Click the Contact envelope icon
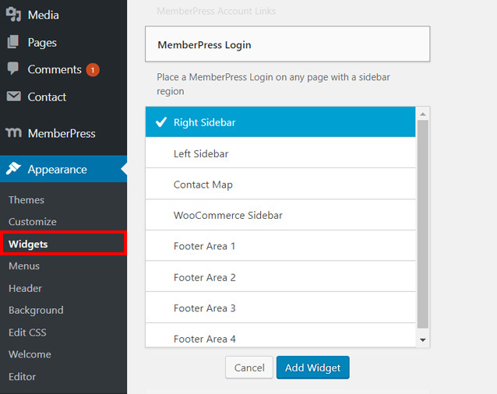 [13, 97]
